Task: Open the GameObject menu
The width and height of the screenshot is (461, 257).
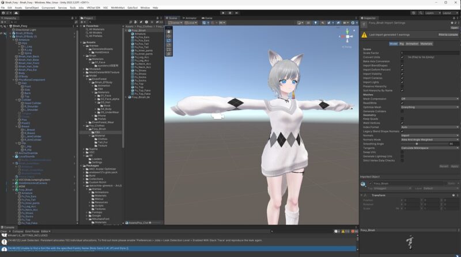Action: tap(32, 7)
